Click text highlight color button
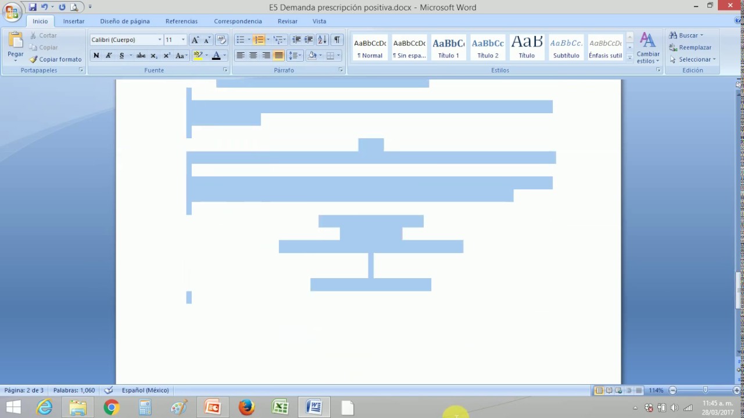 (198, 56)
